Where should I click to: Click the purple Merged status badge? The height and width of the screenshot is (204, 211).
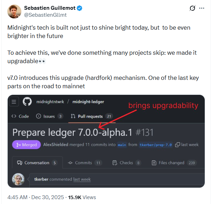tap(27, 144)
